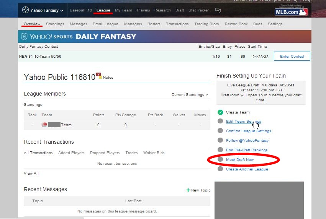Open the Trading Block sub-tab
The width and height of the screenshot is (326, 219).
click(206, 24)
